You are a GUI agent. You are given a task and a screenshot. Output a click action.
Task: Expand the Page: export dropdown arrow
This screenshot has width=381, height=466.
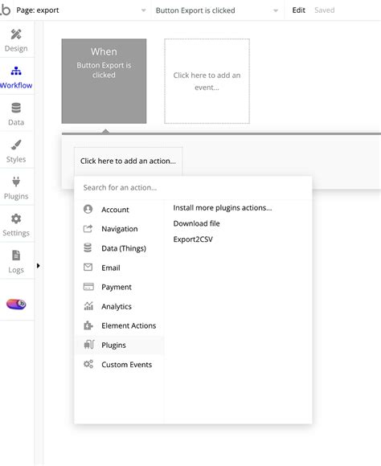click(x=144, y=10)
